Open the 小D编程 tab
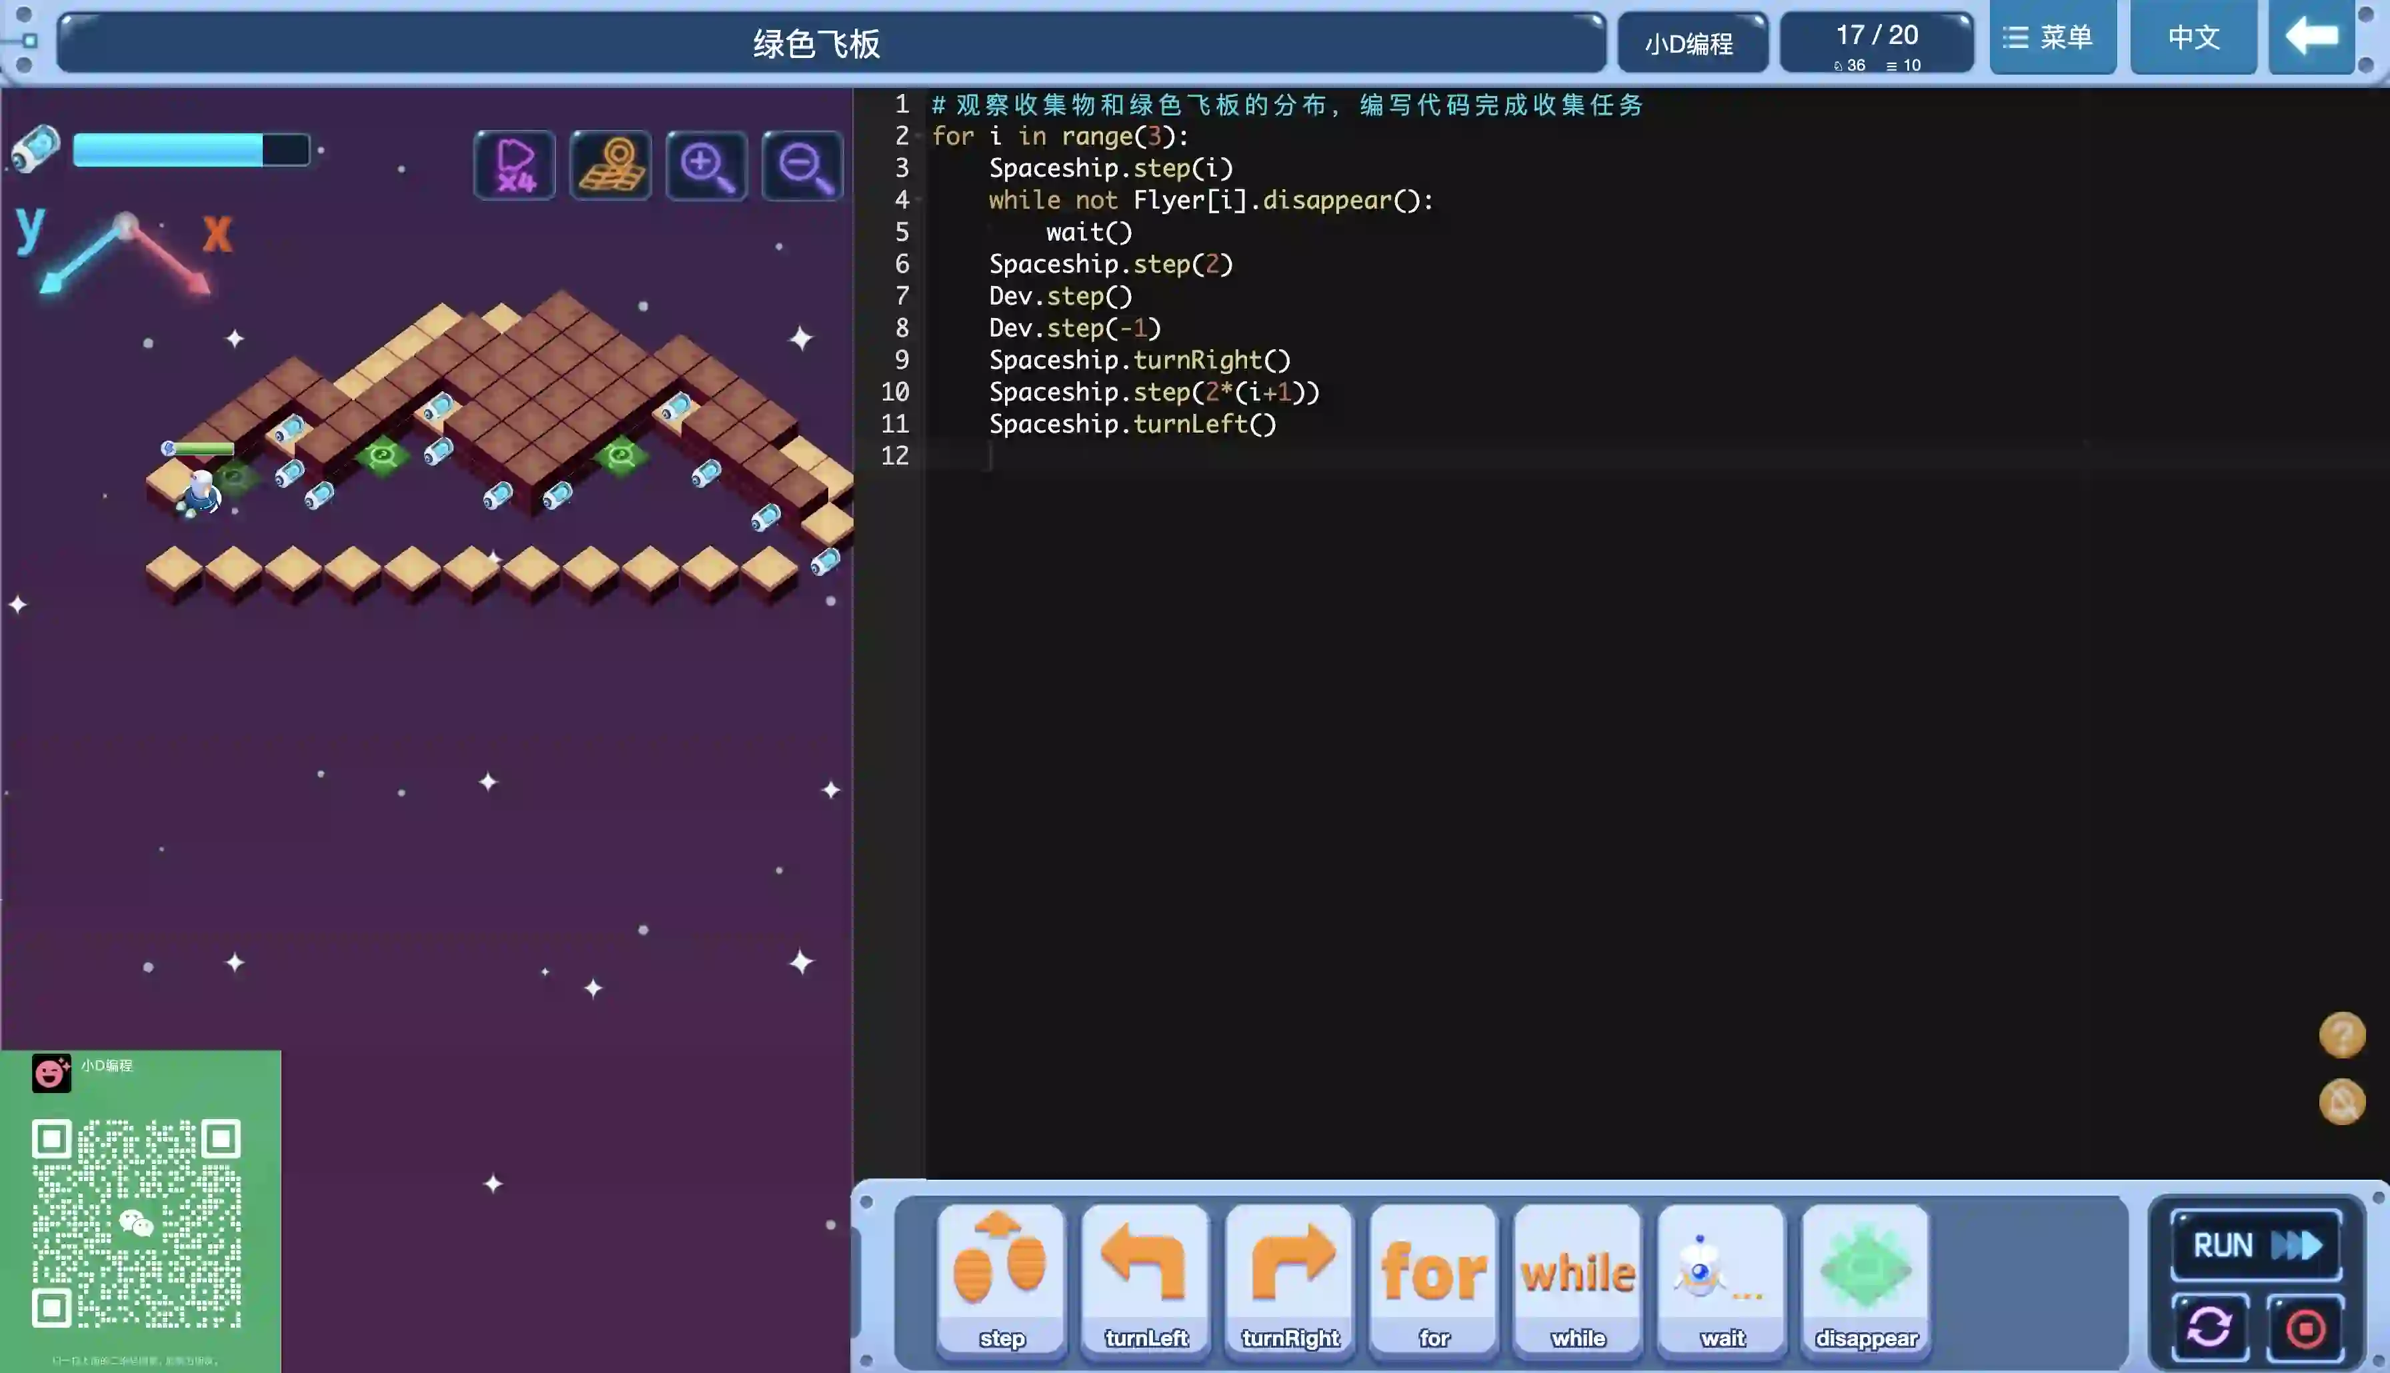This screenshot has height=1373, width=2390. (x=1690, y=43)
